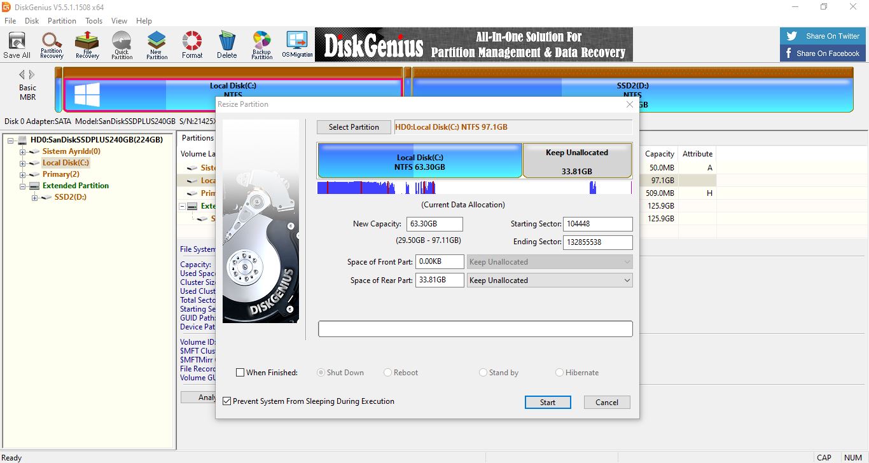Click the New Partition toolbar icon
The image size is (869, 463).
(156, 45)
